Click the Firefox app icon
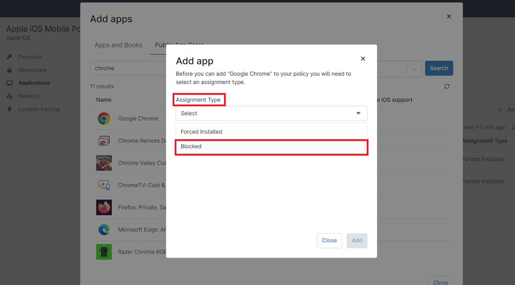The image size is (515, 285). click(x=104, y=207)
